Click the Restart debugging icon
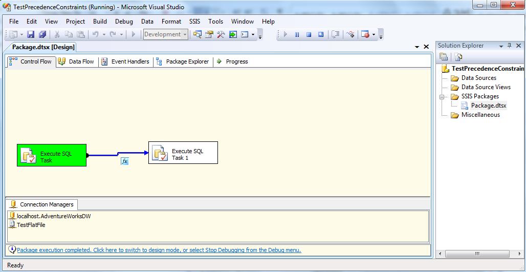This screenshot has width=526, height=272. click(x=321, y=34)
